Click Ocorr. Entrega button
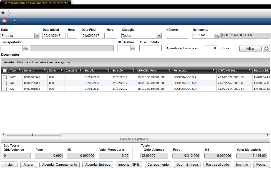The width and height of the screenshot is (271, 169). click(x=187, y=165)
